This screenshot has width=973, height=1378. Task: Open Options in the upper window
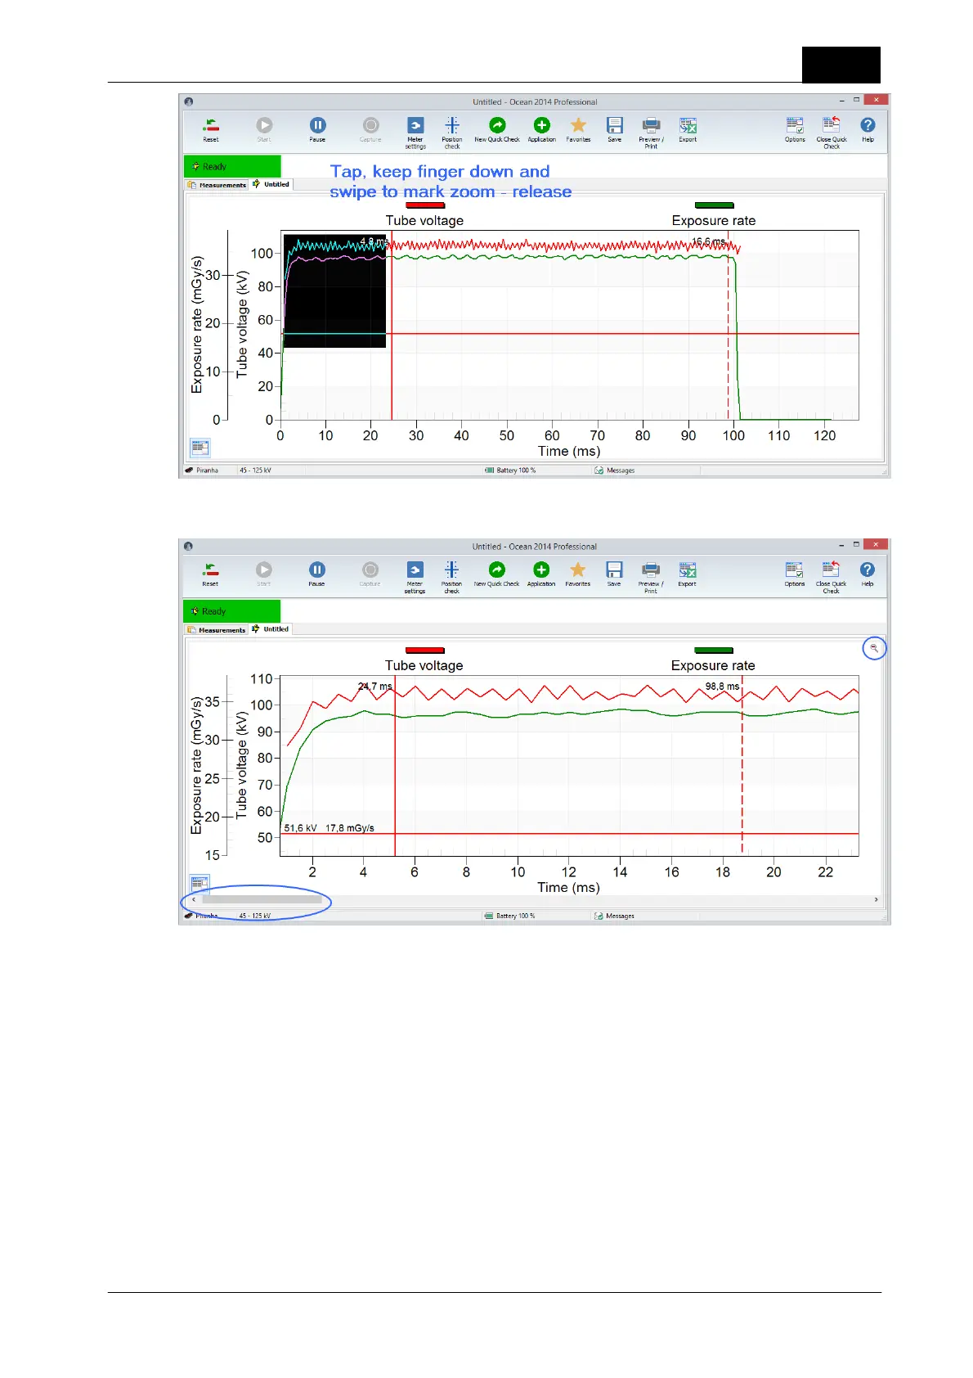point(795,129)
